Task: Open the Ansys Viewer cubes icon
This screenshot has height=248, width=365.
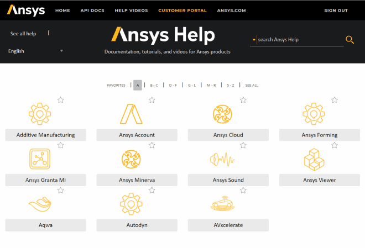Action: click(314, 160)
